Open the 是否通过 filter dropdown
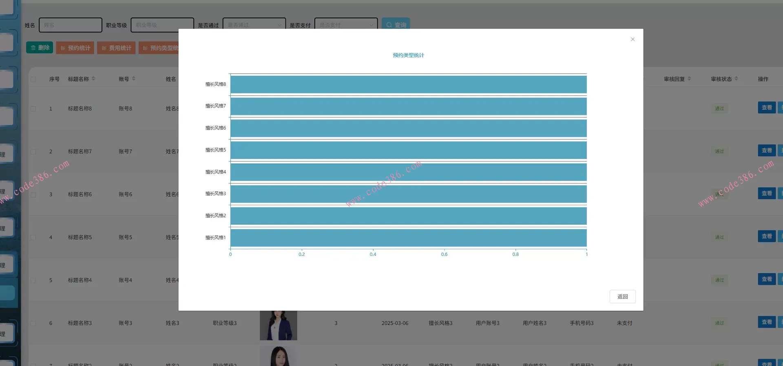This screenshot has width=783, height=366. (x=254, y=25)
